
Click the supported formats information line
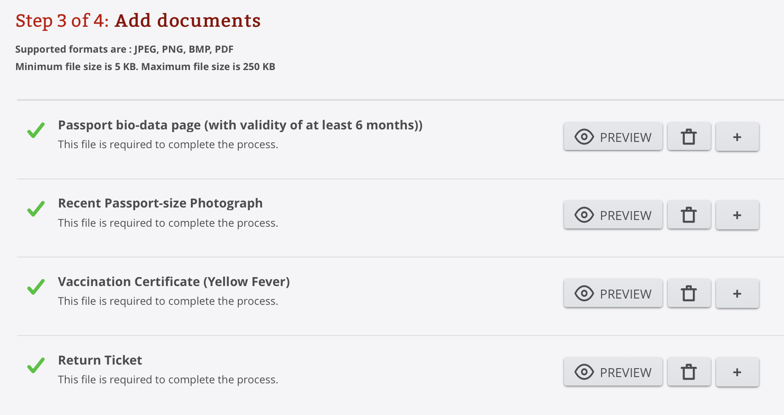click(x=124, y=49)
